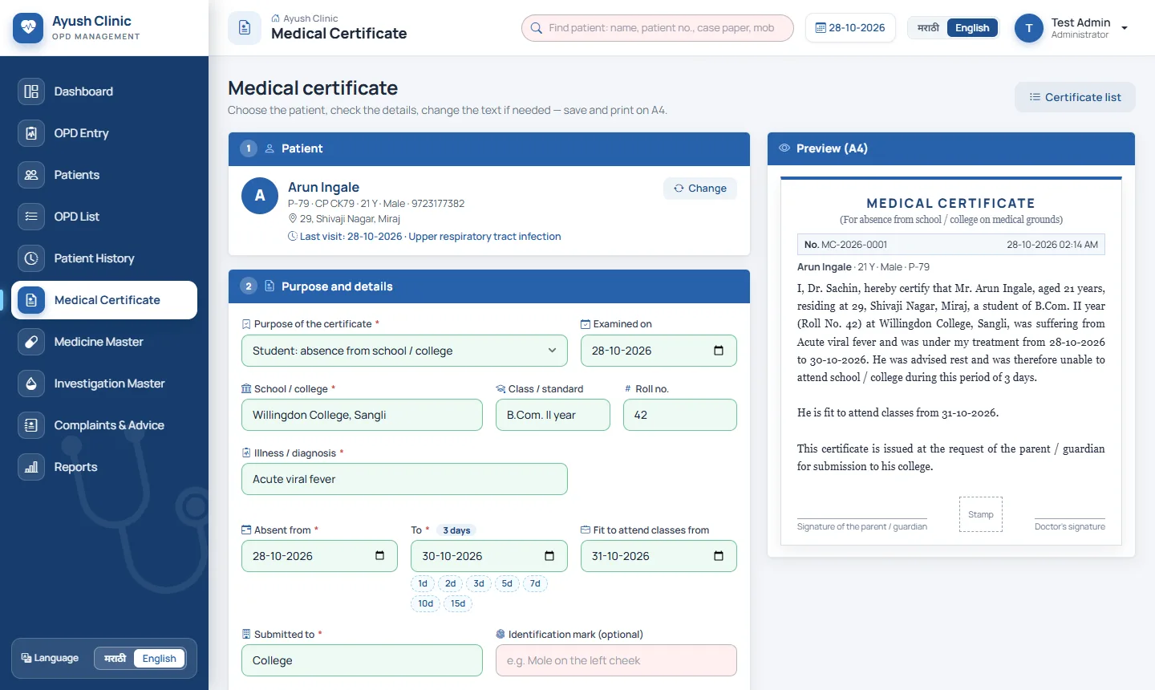
Task: Click the Investigation Master drop icon
Action: point(31,384)
